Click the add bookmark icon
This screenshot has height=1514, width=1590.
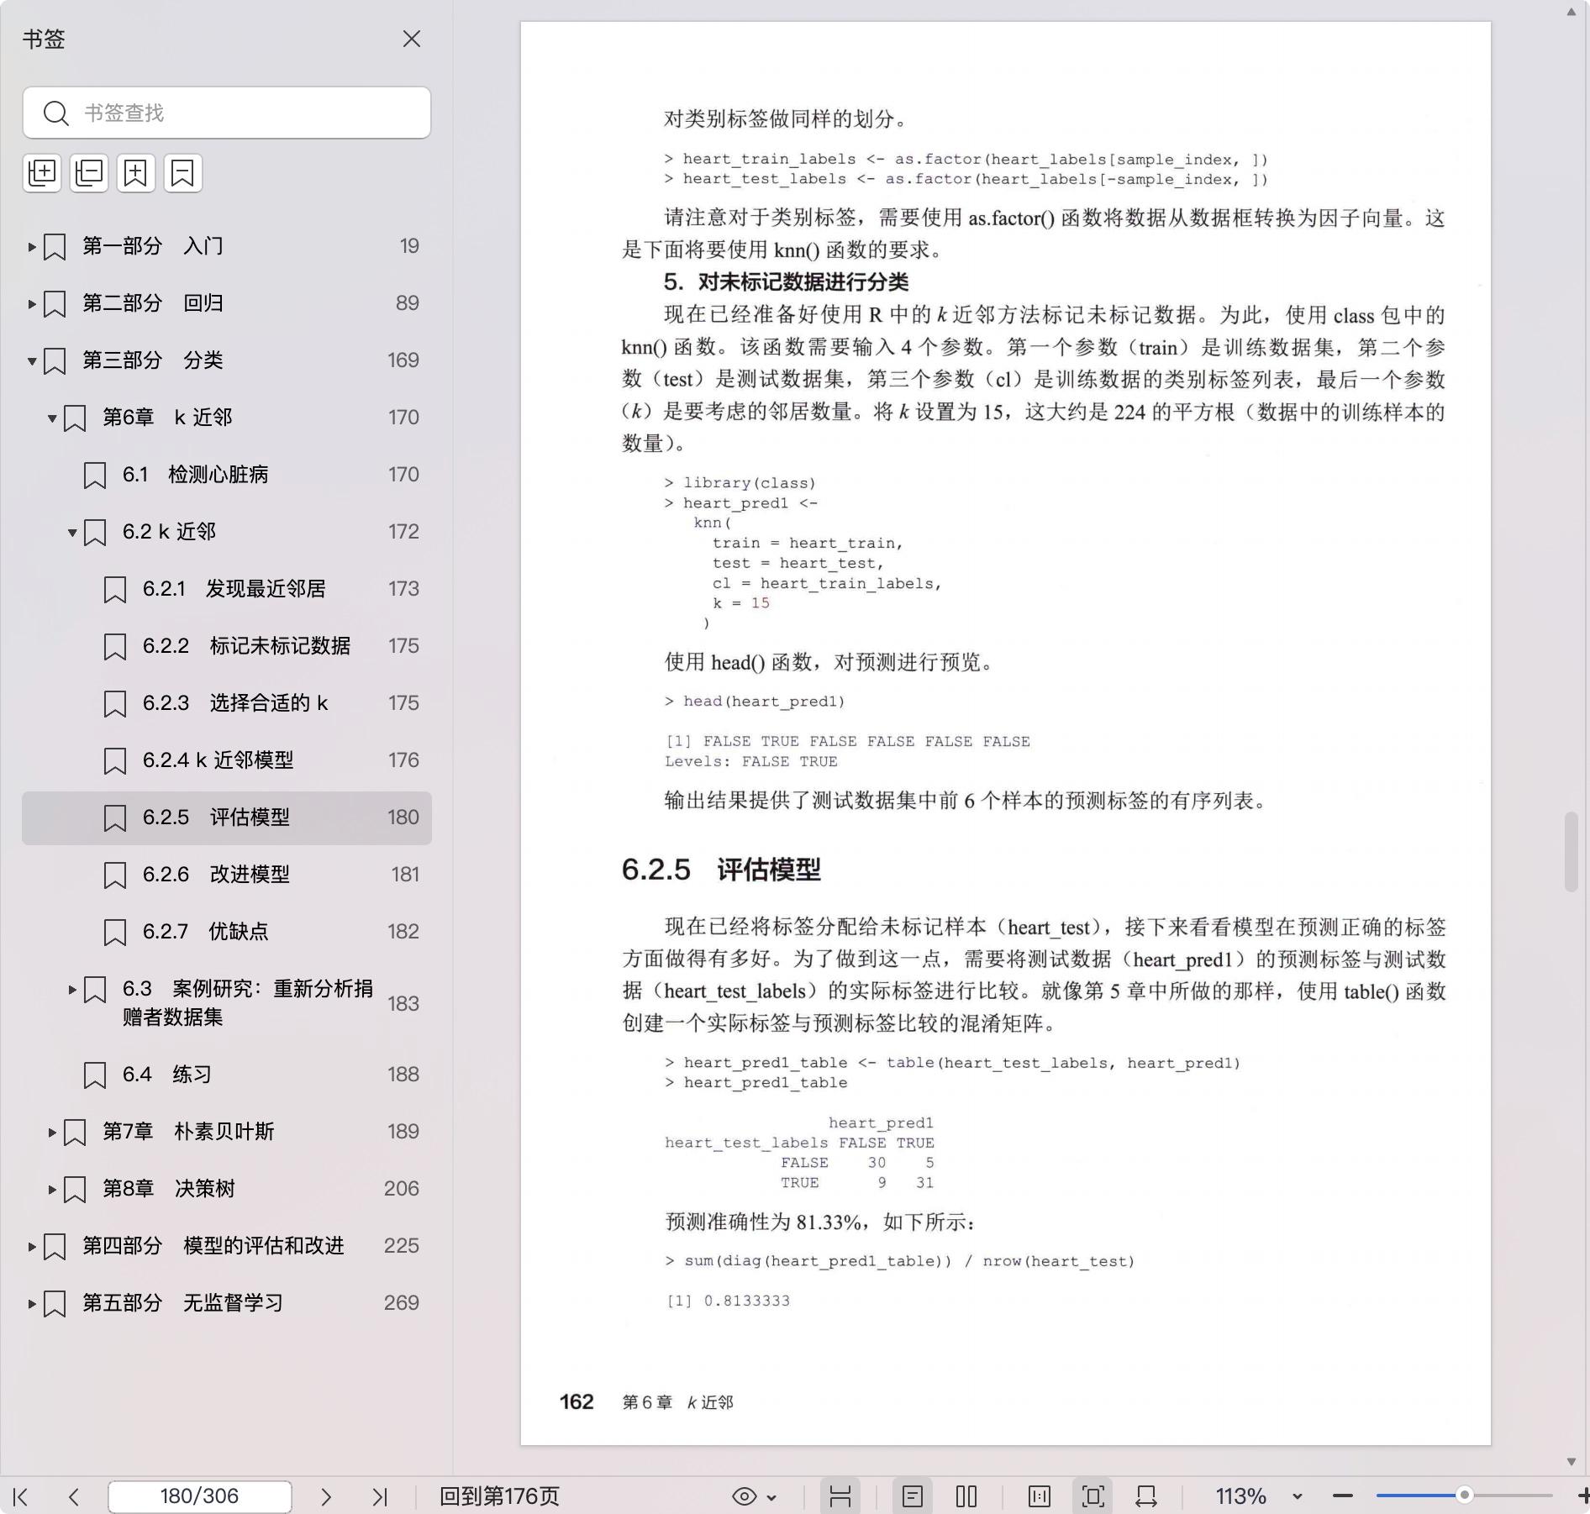pyautogui.click(x=135, y=173)
